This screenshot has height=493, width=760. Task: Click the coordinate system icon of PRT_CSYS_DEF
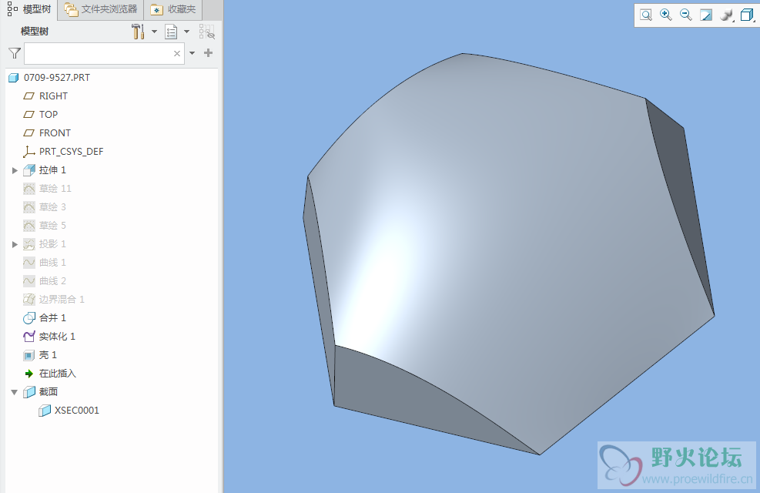point(29,152)
